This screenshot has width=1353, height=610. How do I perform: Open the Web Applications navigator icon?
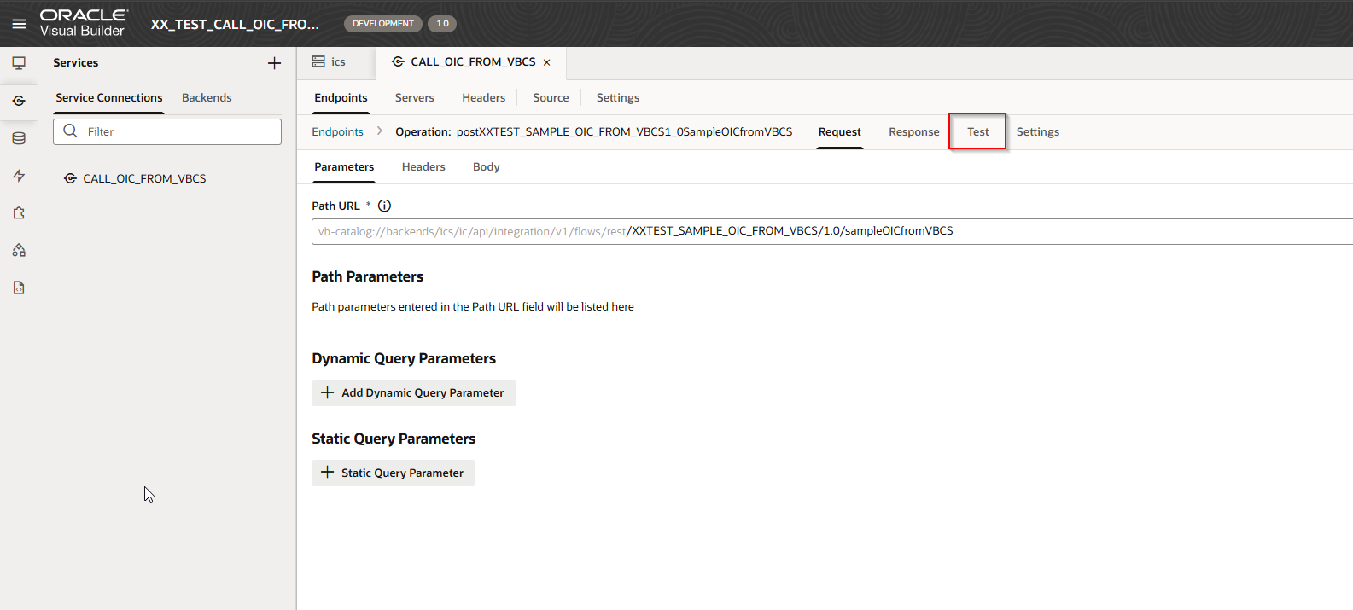(19, 63)
